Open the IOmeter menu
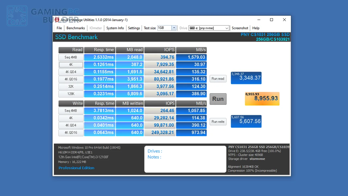Screen dimensions: 348x196 click(96, 28)
